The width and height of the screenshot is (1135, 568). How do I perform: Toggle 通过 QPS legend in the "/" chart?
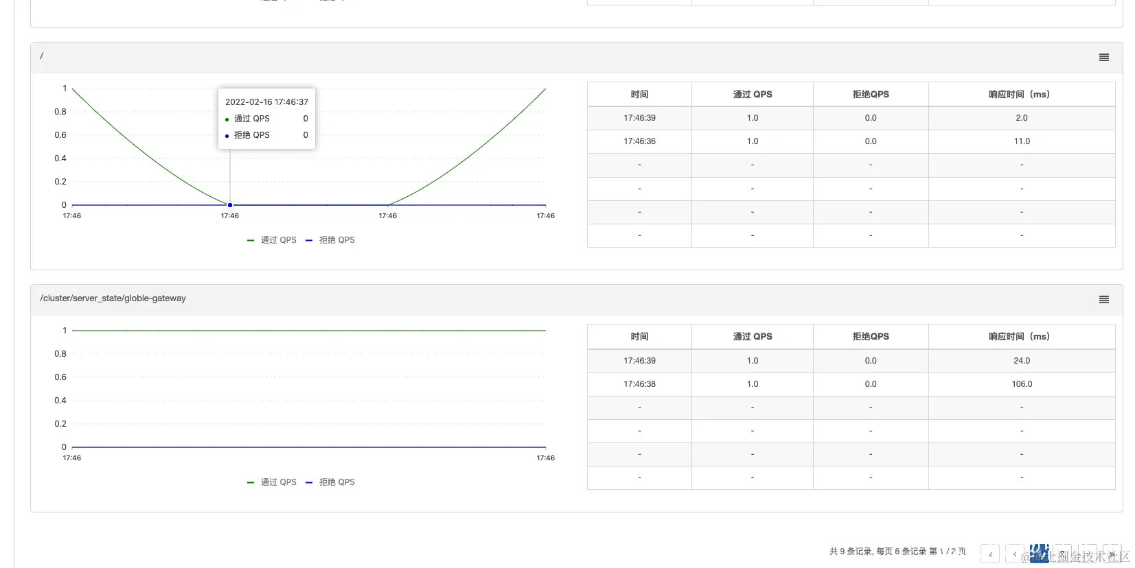(x=272, y=240)
